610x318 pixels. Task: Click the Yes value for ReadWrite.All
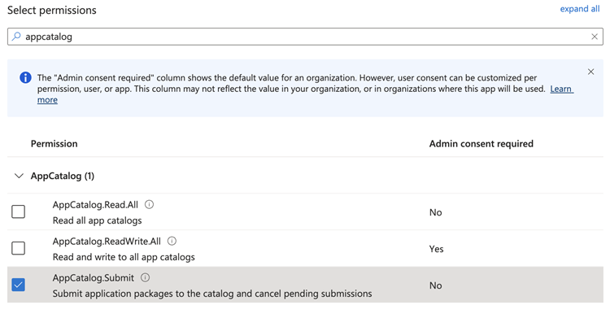(x=436, y=249)
